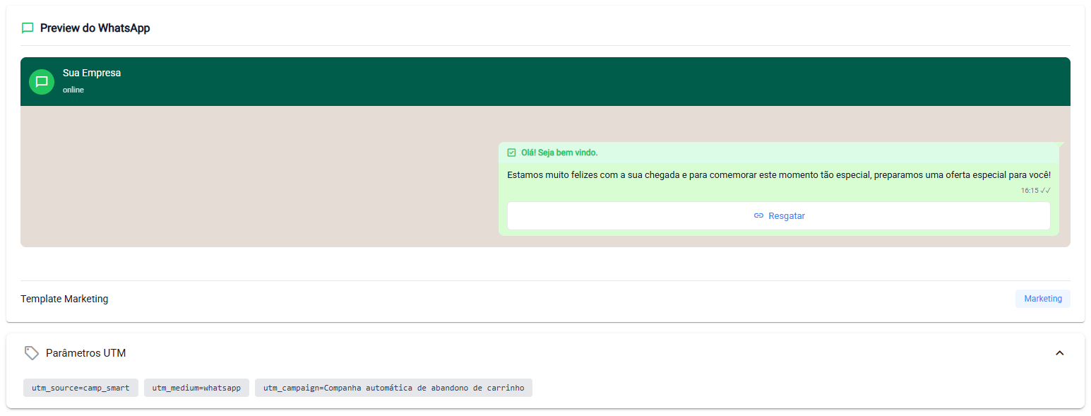Click the link icon inside Resgatar button
1091x416 pixels.
758,216
